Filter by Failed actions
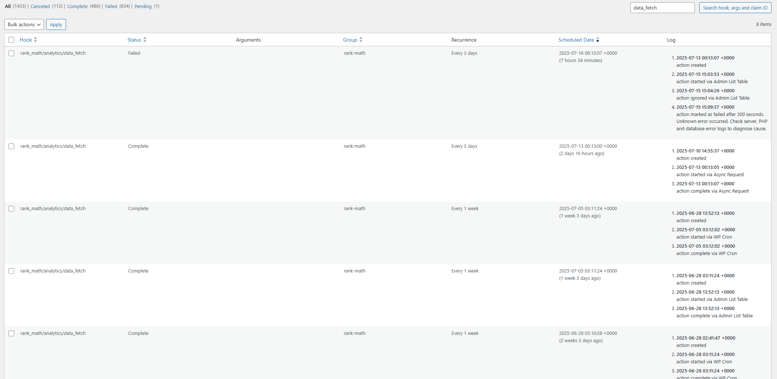This screenshot has height=379, width=777. coord(111,6)
